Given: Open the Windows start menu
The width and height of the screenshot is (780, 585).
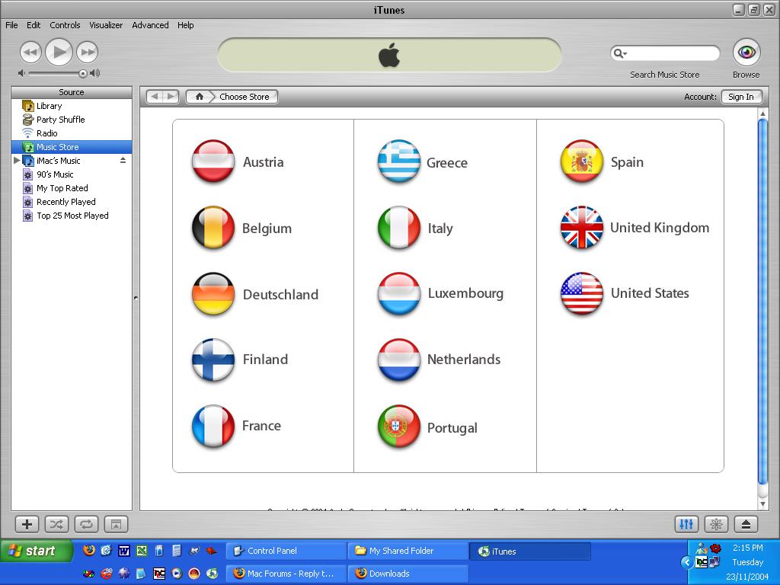Looking at the screenshot, I should [x=36, y=551].
